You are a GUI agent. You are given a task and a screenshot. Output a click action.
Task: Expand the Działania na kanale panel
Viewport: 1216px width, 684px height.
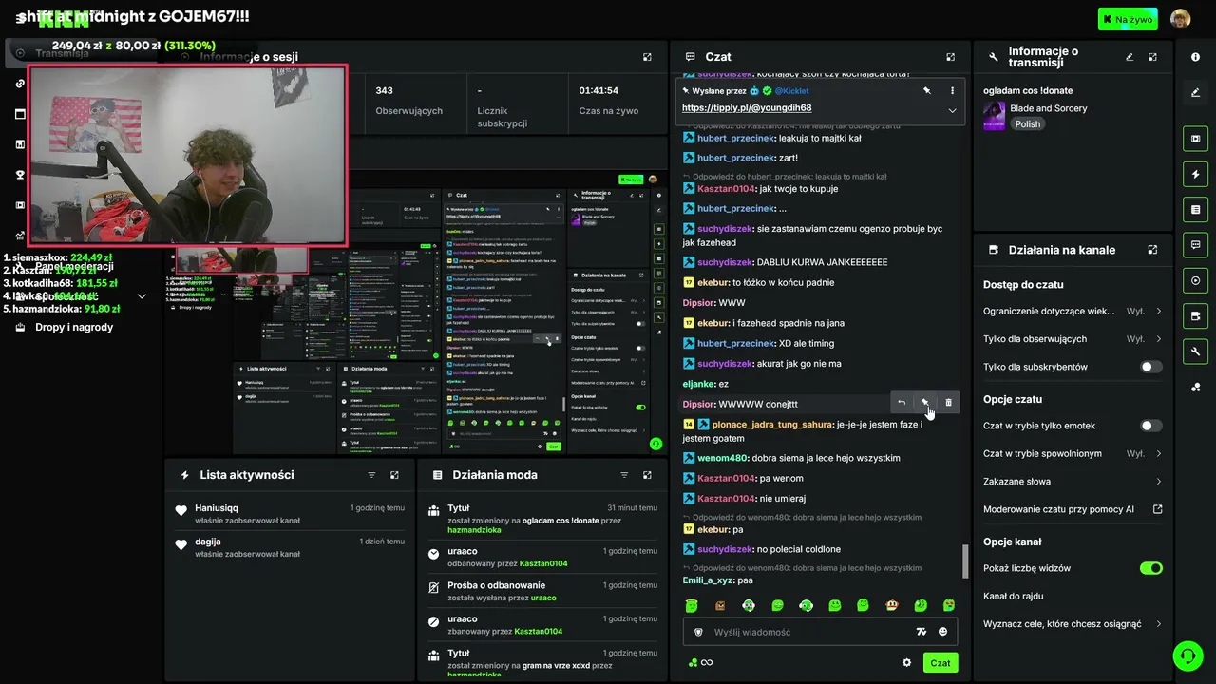1152,250
